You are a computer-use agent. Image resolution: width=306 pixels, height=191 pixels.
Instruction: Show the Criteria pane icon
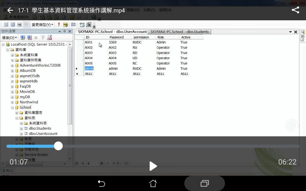13,24
